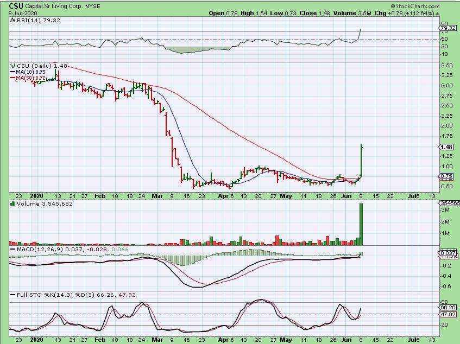The height and width of the screenshot is (344, 460).
Task: Click the CSU Daily candlestick legend icon
Action: 12,66
